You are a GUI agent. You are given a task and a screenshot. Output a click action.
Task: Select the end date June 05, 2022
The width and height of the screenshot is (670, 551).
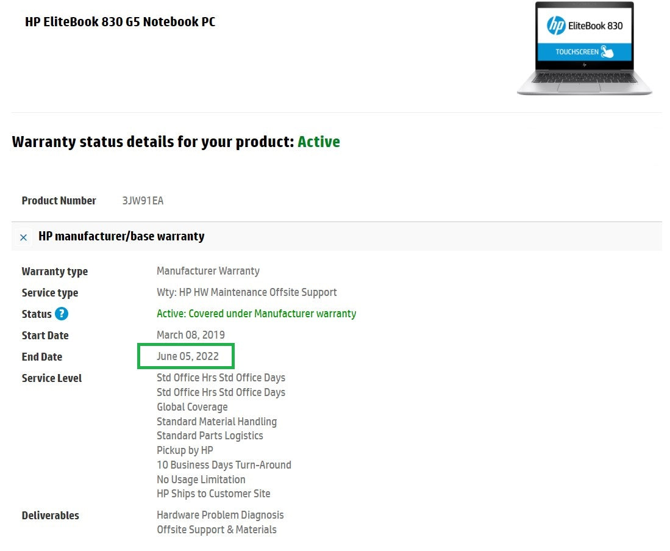[188, 356]
